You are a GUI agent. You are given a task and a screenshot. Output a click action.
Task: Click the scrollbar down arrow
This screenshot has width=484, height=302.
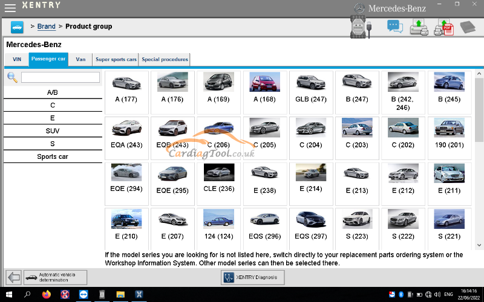479,245
